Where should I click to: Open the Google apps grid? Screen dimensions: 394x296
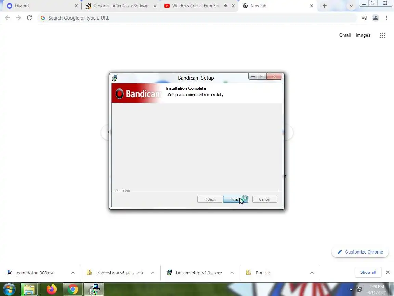click(x=382, y=35)
